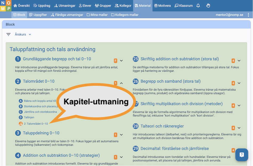The height and width of the screenshot is (166, 253).
Task: Expand the Taluppdelning 0–10 chapter
Action: [121, 135]
